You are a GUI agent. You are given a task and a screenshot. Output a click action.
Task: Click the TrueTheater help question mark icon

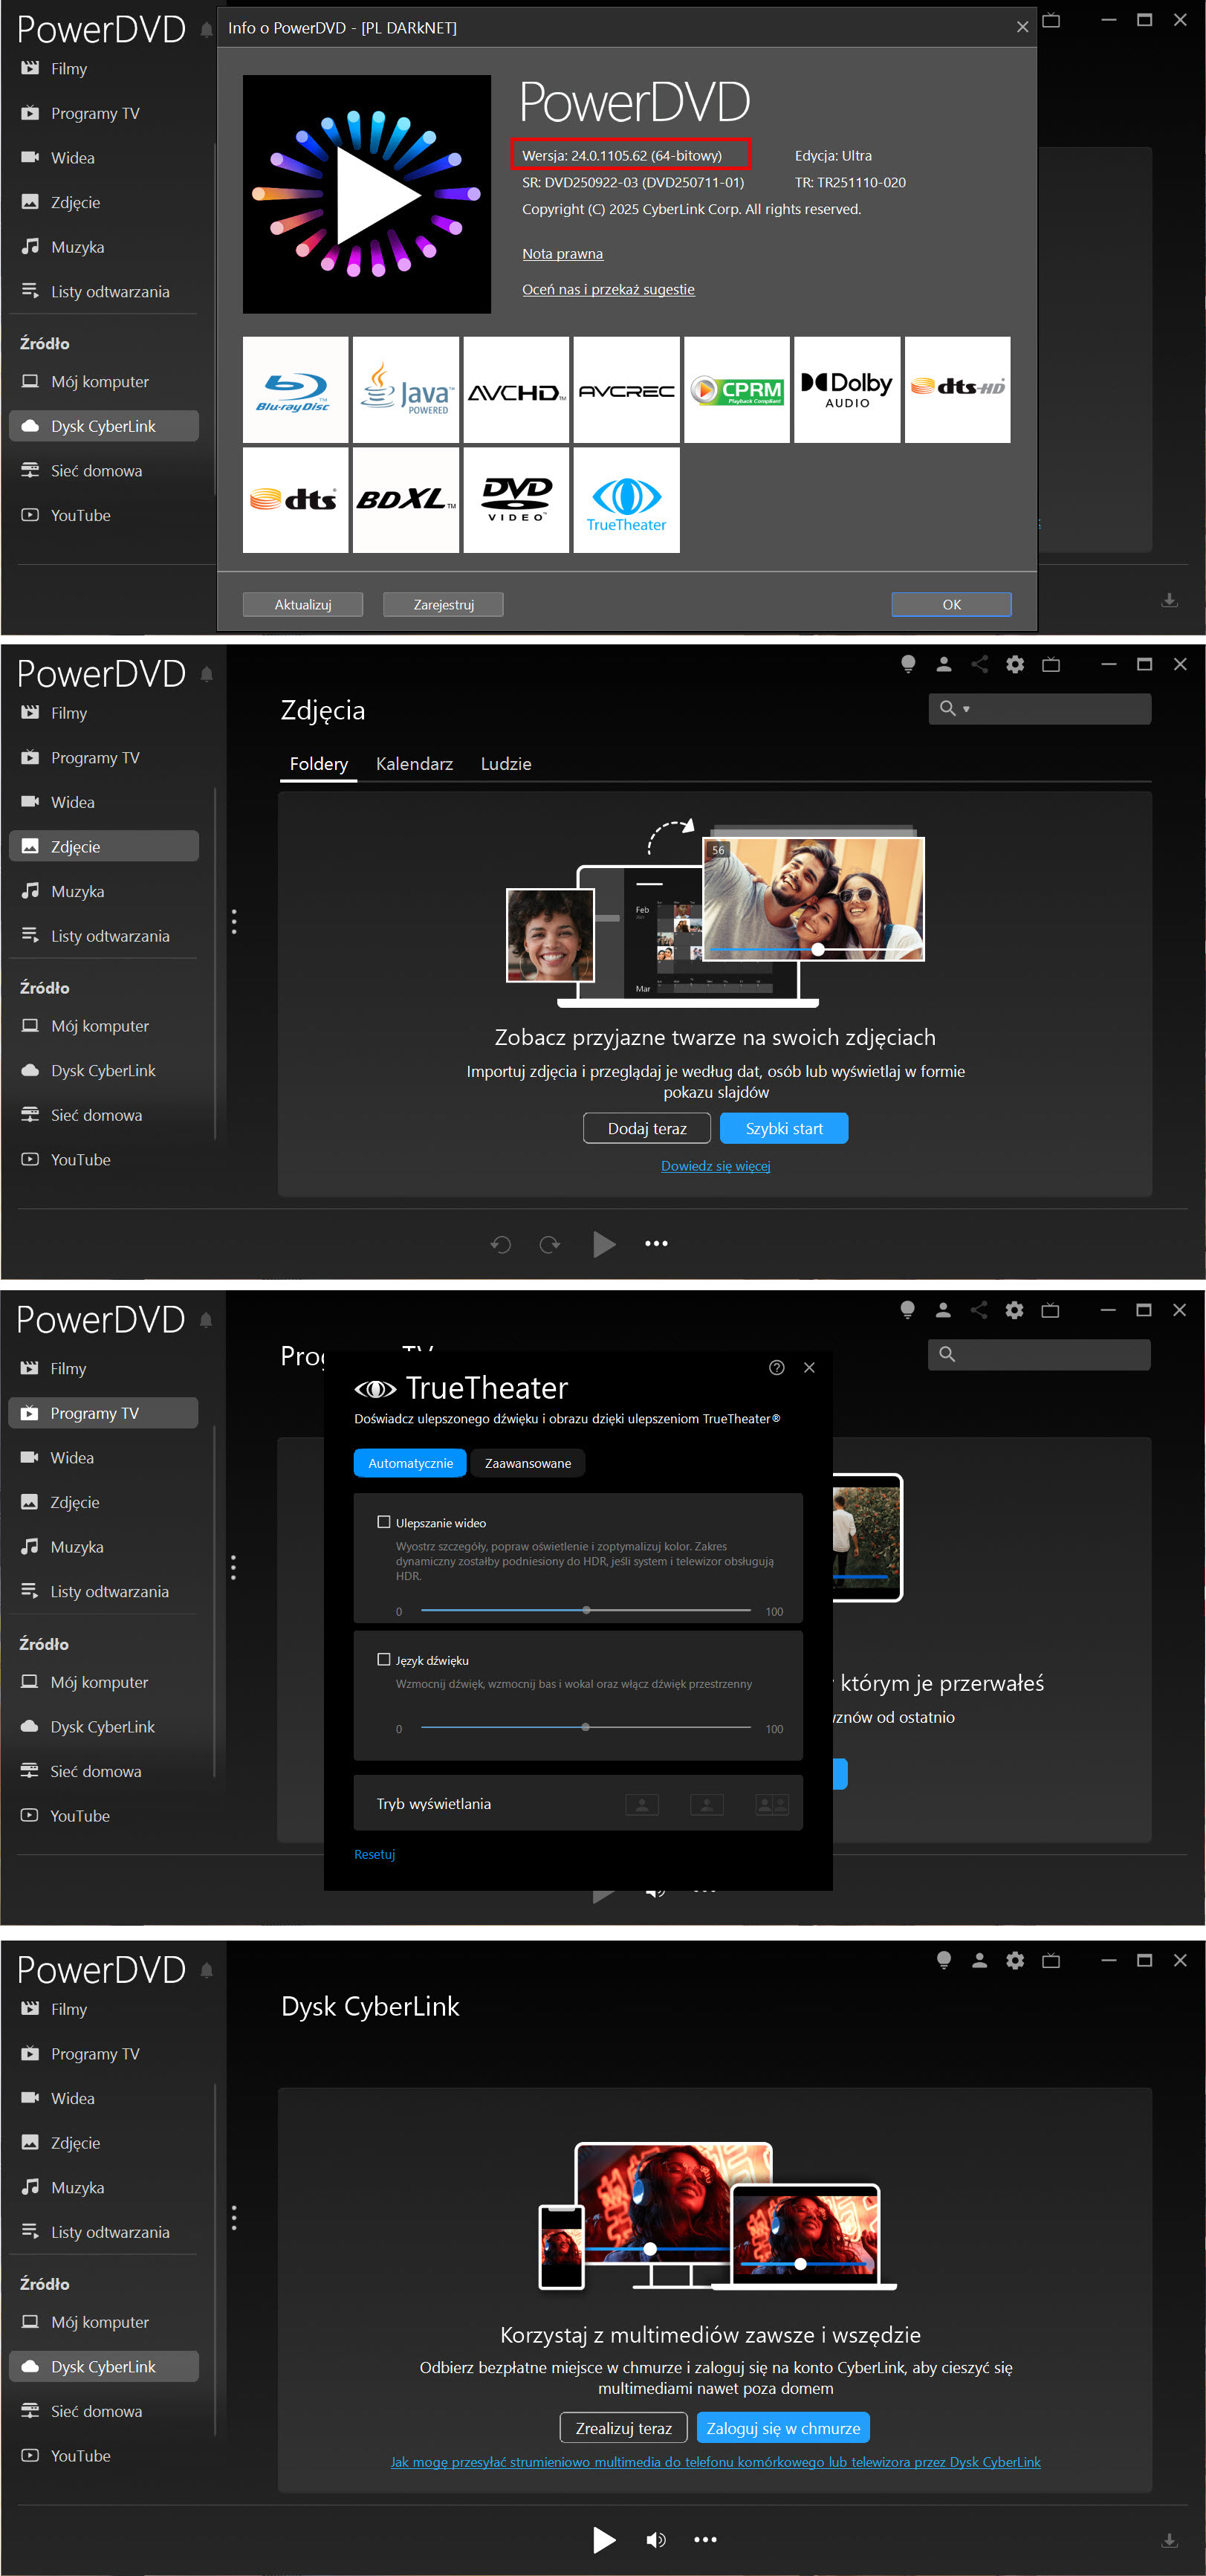[x=777, y=1368]
